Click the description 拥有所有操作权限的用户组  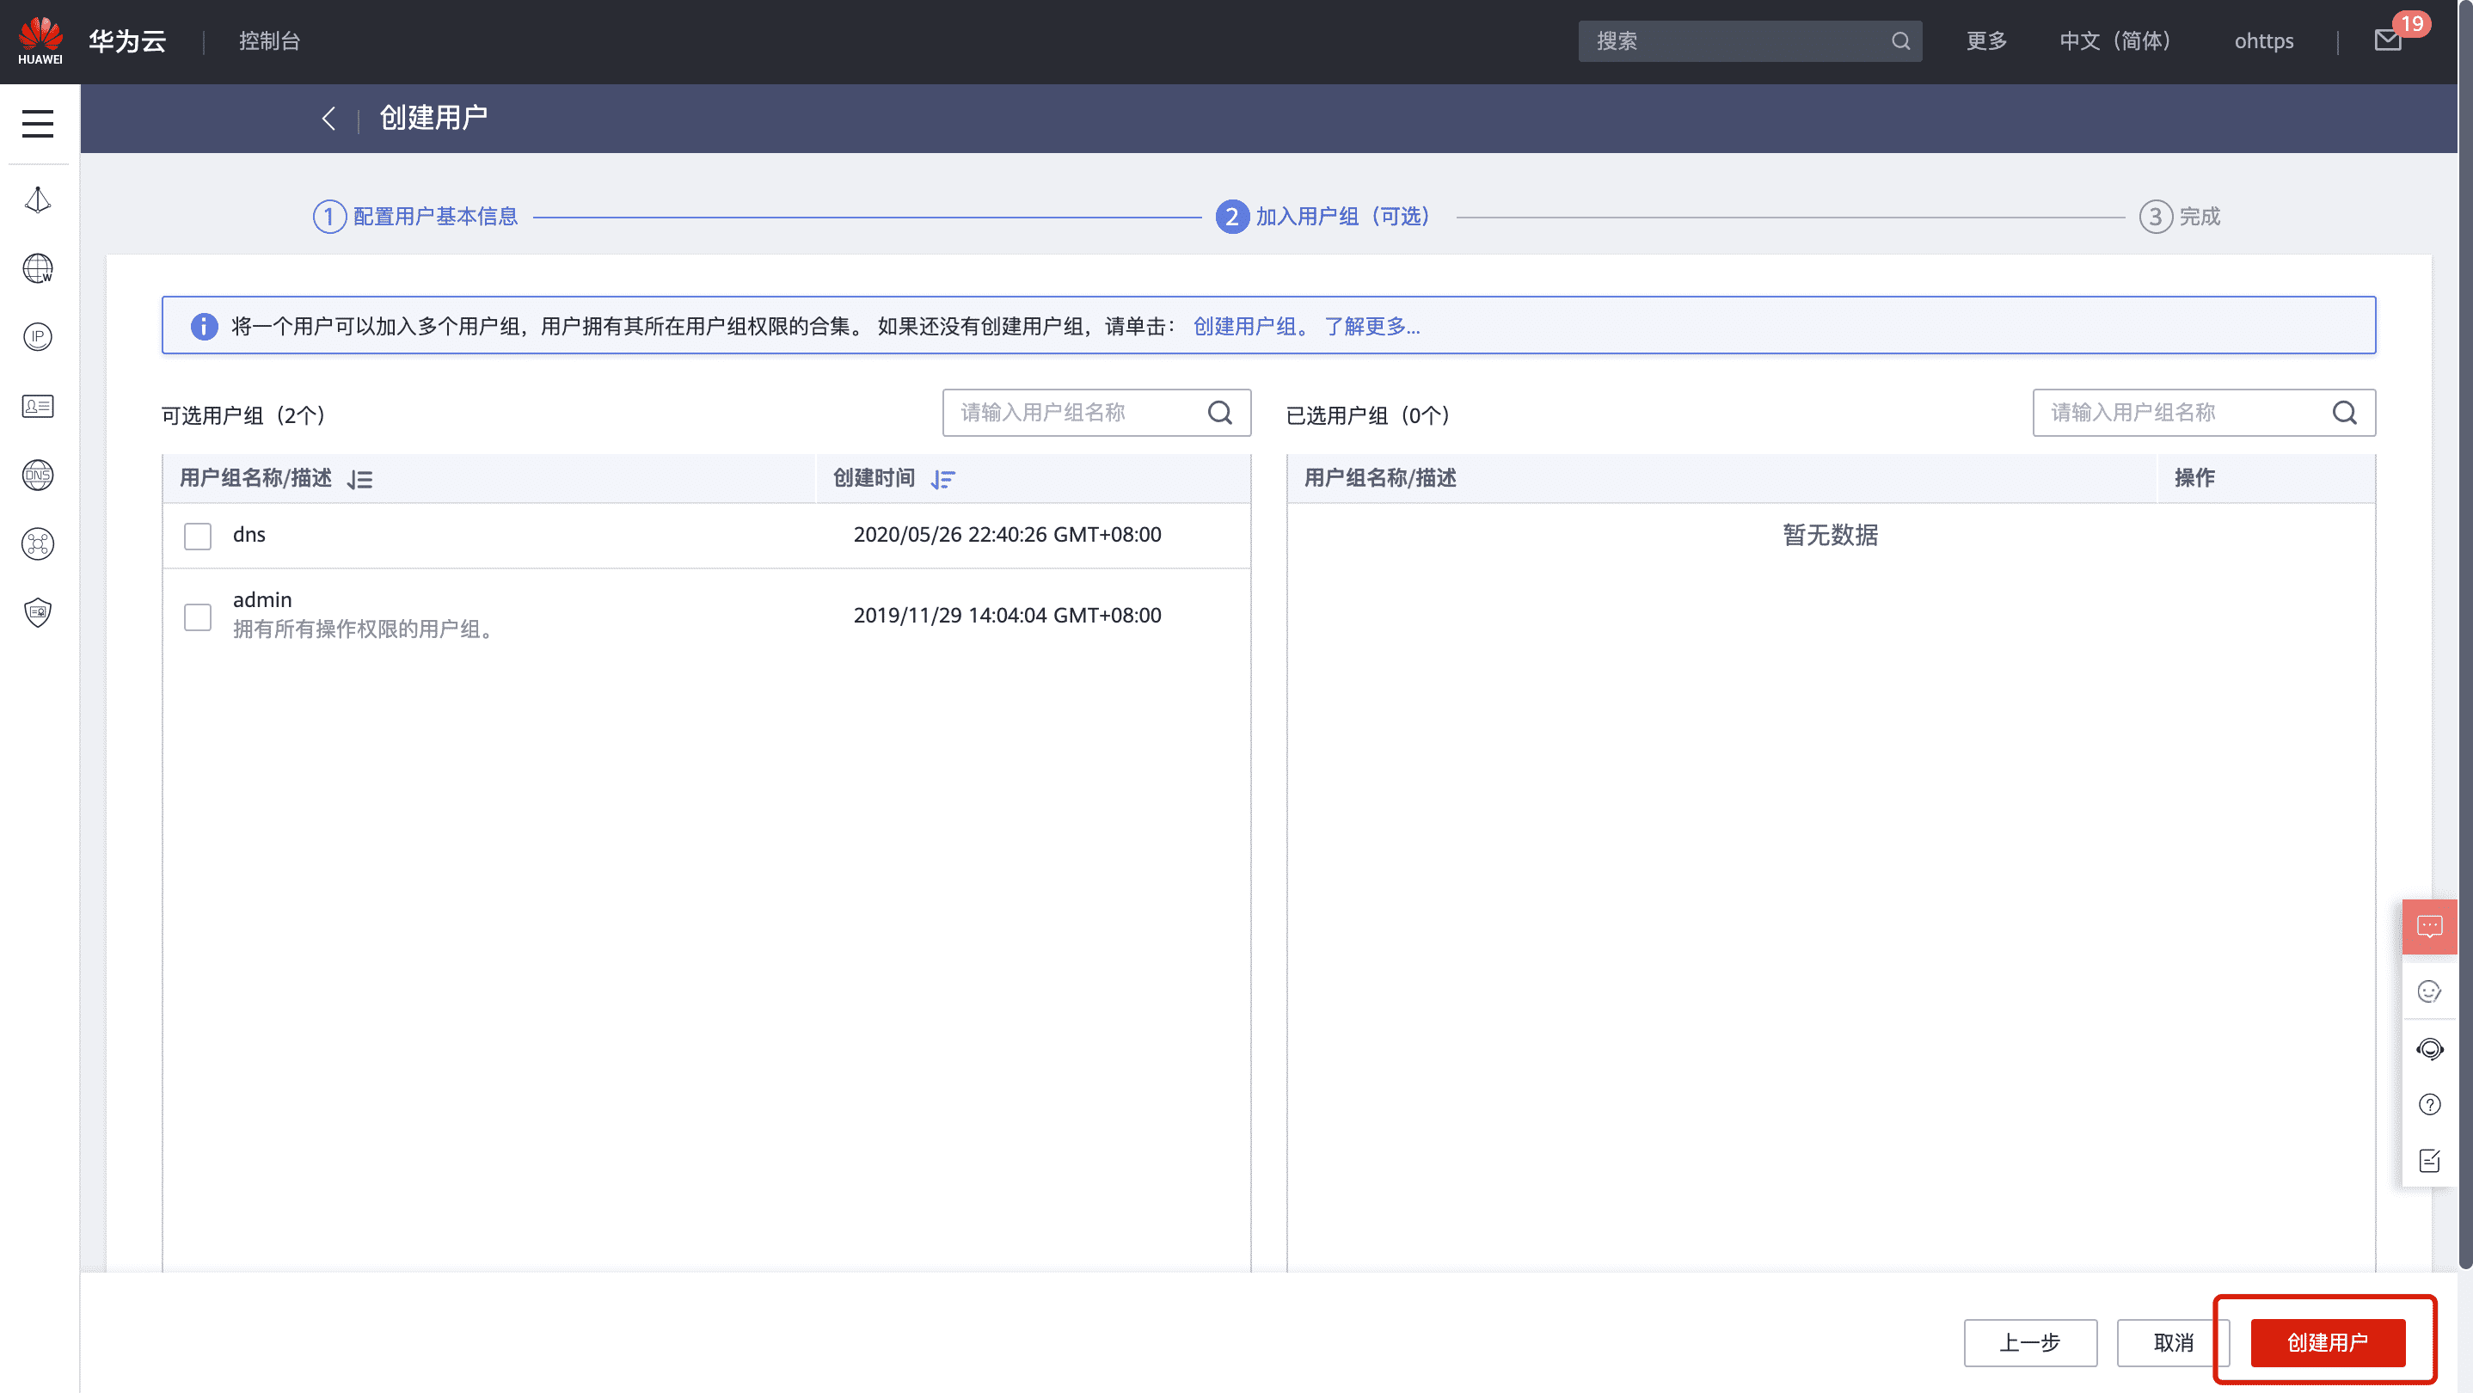tap(364, 629)
